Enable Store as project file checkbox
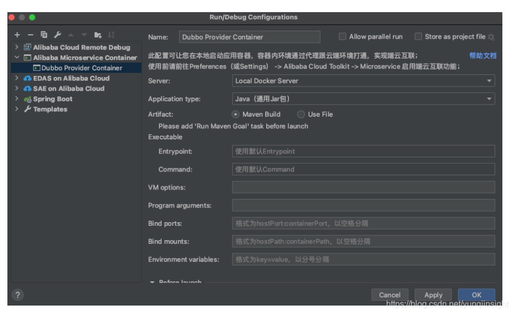The width and height of the screenshot is (514, 314). [x=418, y=36]
